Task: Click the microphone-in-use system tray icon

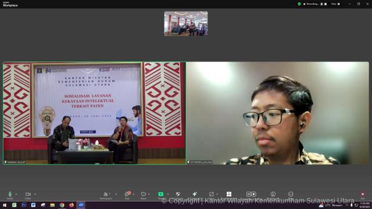Action: pos(352,206)
